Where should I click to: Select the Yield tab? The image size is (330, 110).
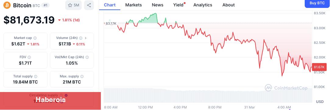(x=179, y=5)
